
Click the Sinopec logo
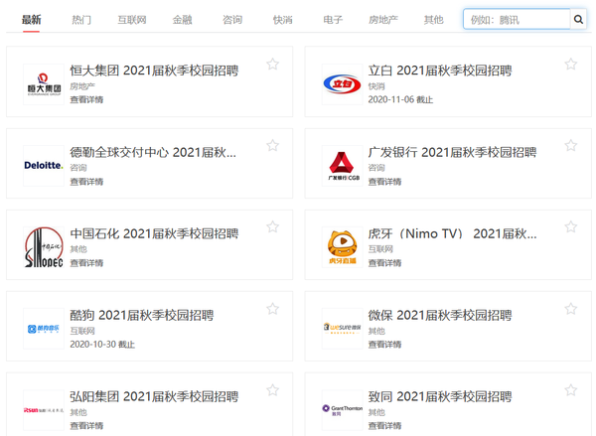[x=44, y=247]
